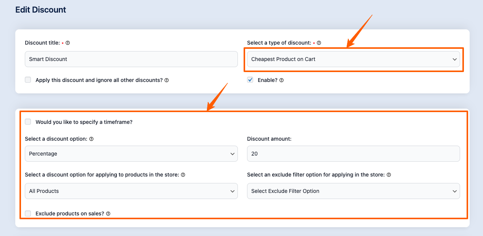483x236 pixels.
Task: Click info icon for products in store option
Action: click(183, 175)
